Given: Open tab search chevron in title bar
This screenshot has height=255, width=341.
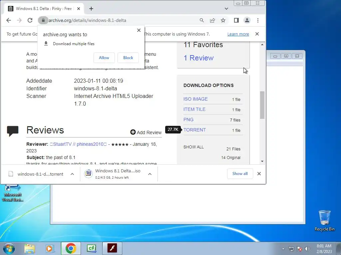Looking at the screenshot, I should (x=226, y=9).
